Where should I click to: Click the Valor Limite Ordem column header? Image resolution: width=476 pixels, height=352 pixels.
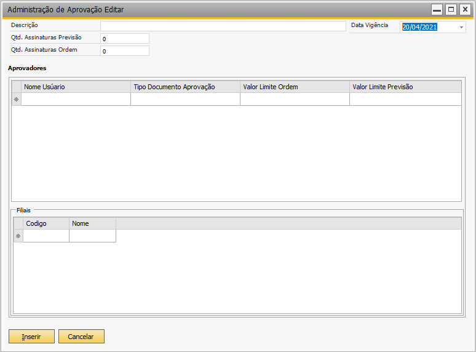point(295,87)
